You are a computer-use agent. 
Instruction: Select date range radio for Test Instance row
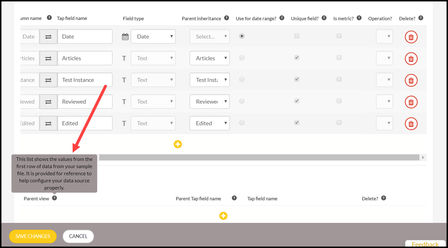[x=242, y=79]
